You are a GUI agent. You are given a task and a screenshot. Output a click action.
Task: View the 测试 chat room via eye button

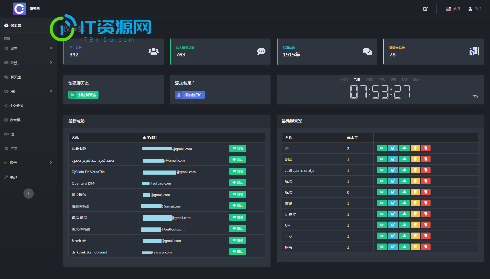382,159
